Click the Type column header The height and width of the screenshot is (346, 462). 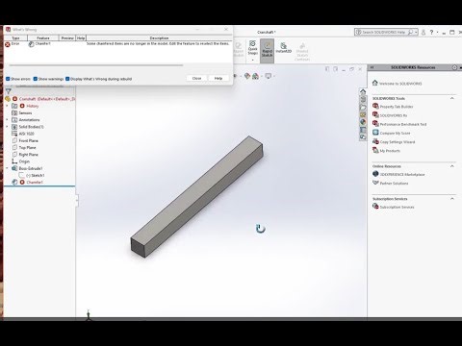(x=15, y=38)
